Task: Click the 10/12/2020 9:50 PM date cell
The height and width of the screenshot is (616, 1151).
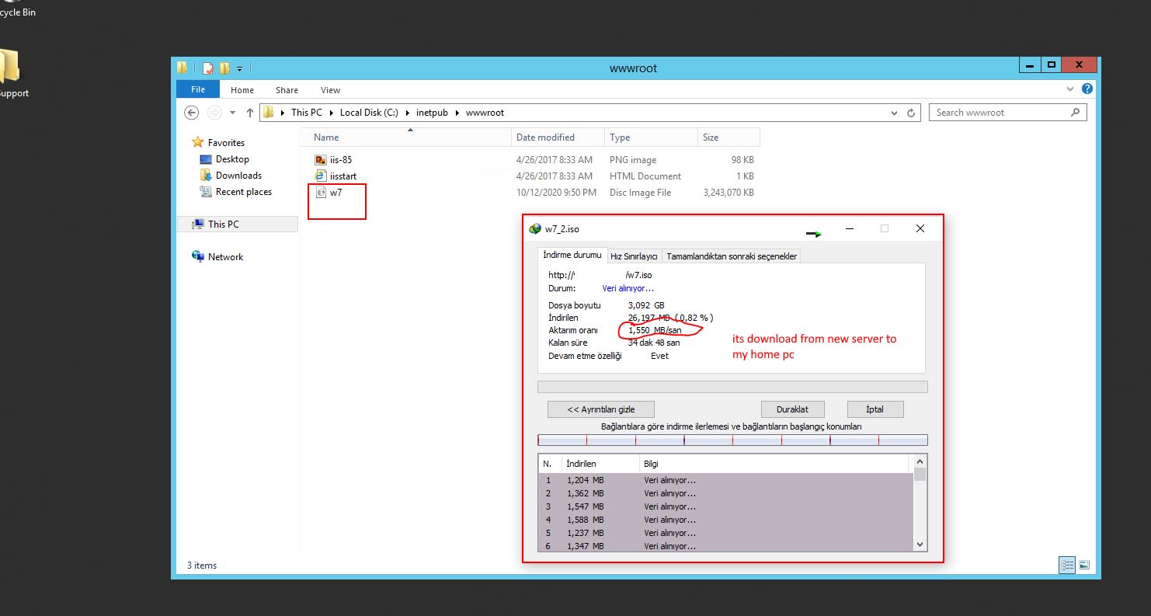Action: [556, 193]
